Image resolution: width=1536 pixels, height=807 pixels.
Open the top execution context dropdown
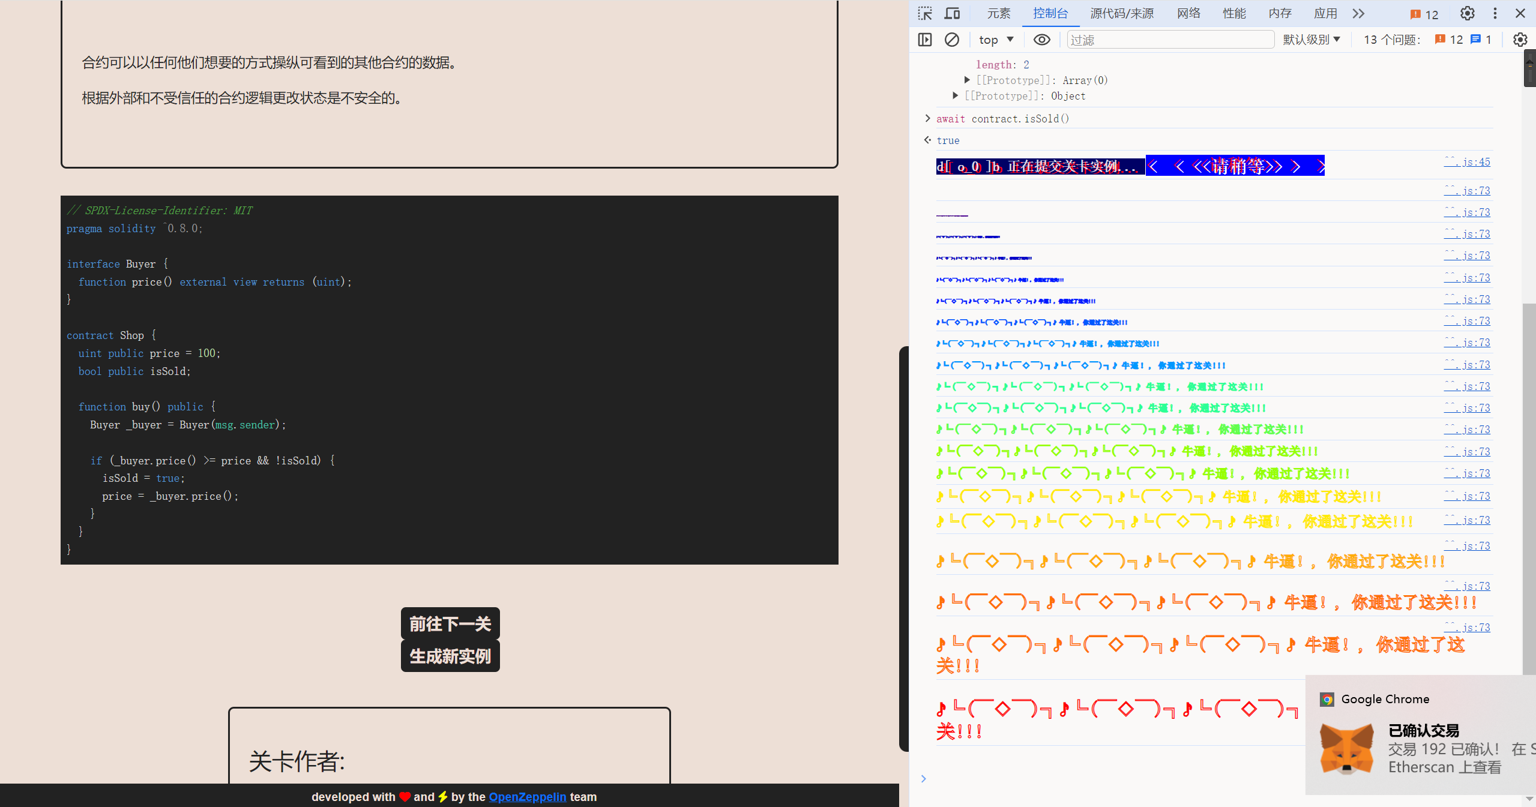click(x=996, y=40)
